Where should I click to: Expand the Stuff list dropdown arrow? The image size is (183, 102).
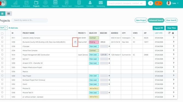point(6,28)
